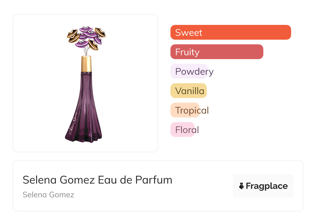Click the Fragplace wordmark text
316x224 pixels.
267,186
